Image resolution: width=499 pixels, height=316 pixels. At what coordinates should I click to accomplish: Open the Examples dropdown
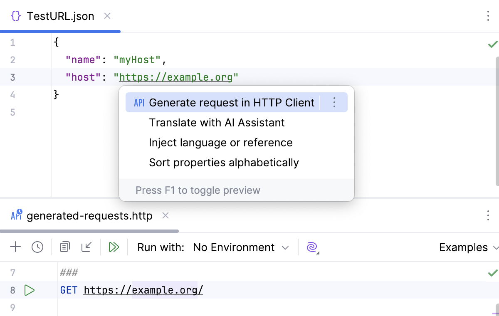coord(467,247)
